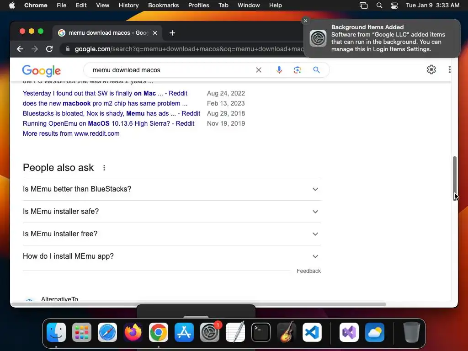The width and height of the screenshot is (468, 351).
Task: Click More results from www.reddit.com
Action: [x=71, y=134]
